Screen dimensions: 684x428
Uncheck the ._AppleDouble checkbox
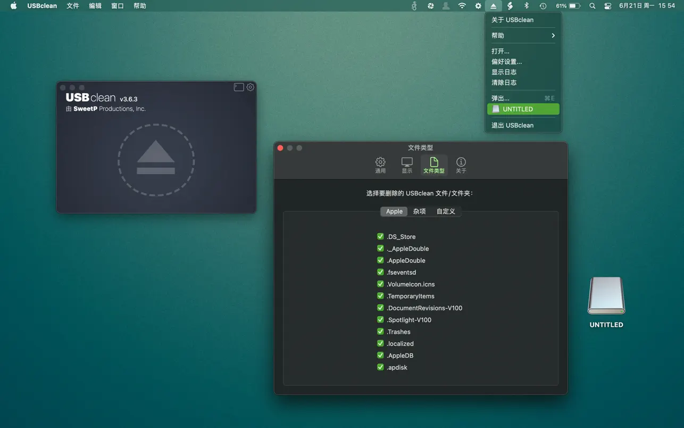[380, 248]
